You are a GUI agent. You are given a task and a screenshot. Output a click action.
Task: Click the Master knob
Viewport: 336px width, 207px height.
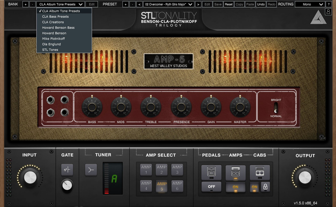[240, 107]
